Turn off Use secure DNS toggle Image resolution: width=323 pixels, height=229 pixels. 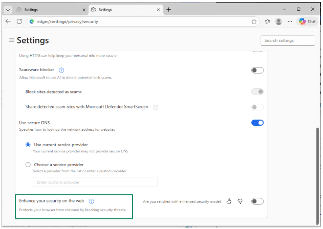click(x=257, y=123)
